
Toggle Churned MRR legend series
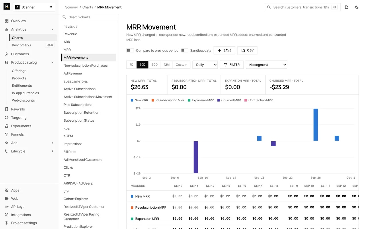(229, 100)
